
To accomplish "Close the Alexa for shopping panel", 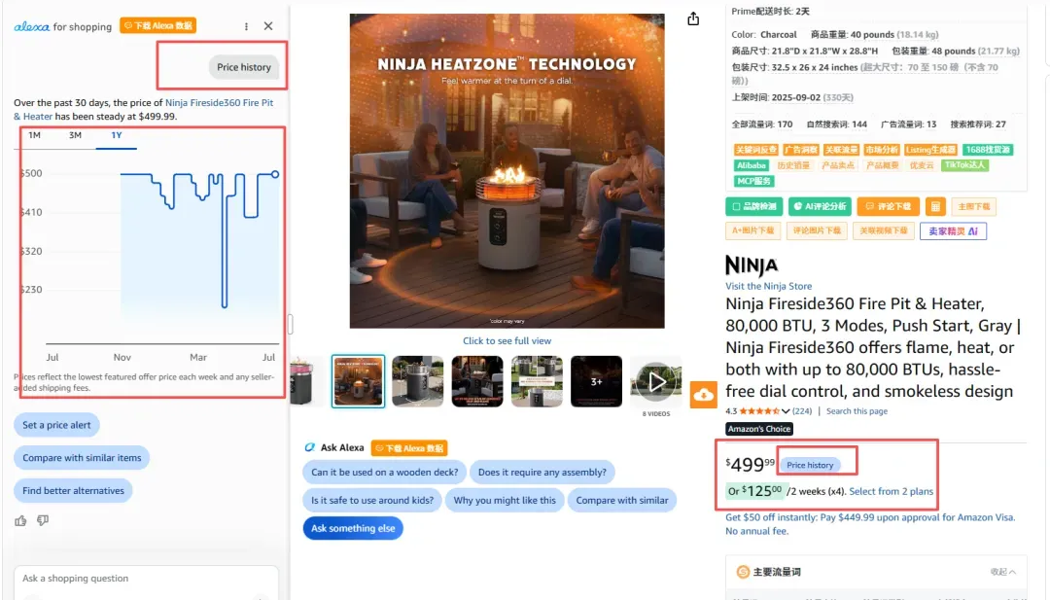I will (268, 26).
